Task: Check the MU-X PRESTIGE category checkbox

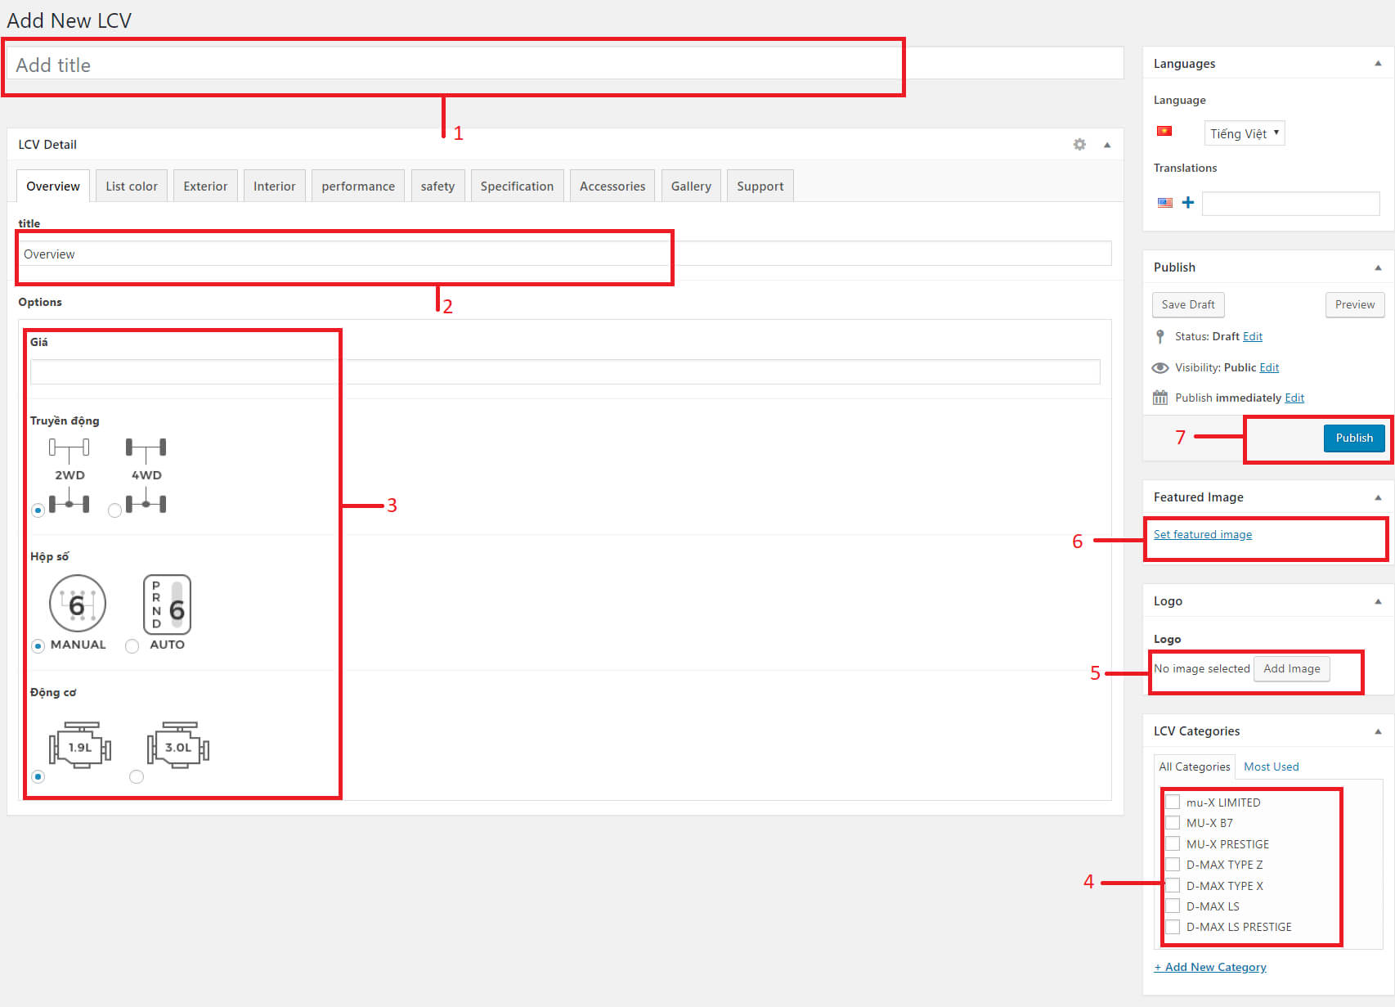Action: pos(1173,844)
